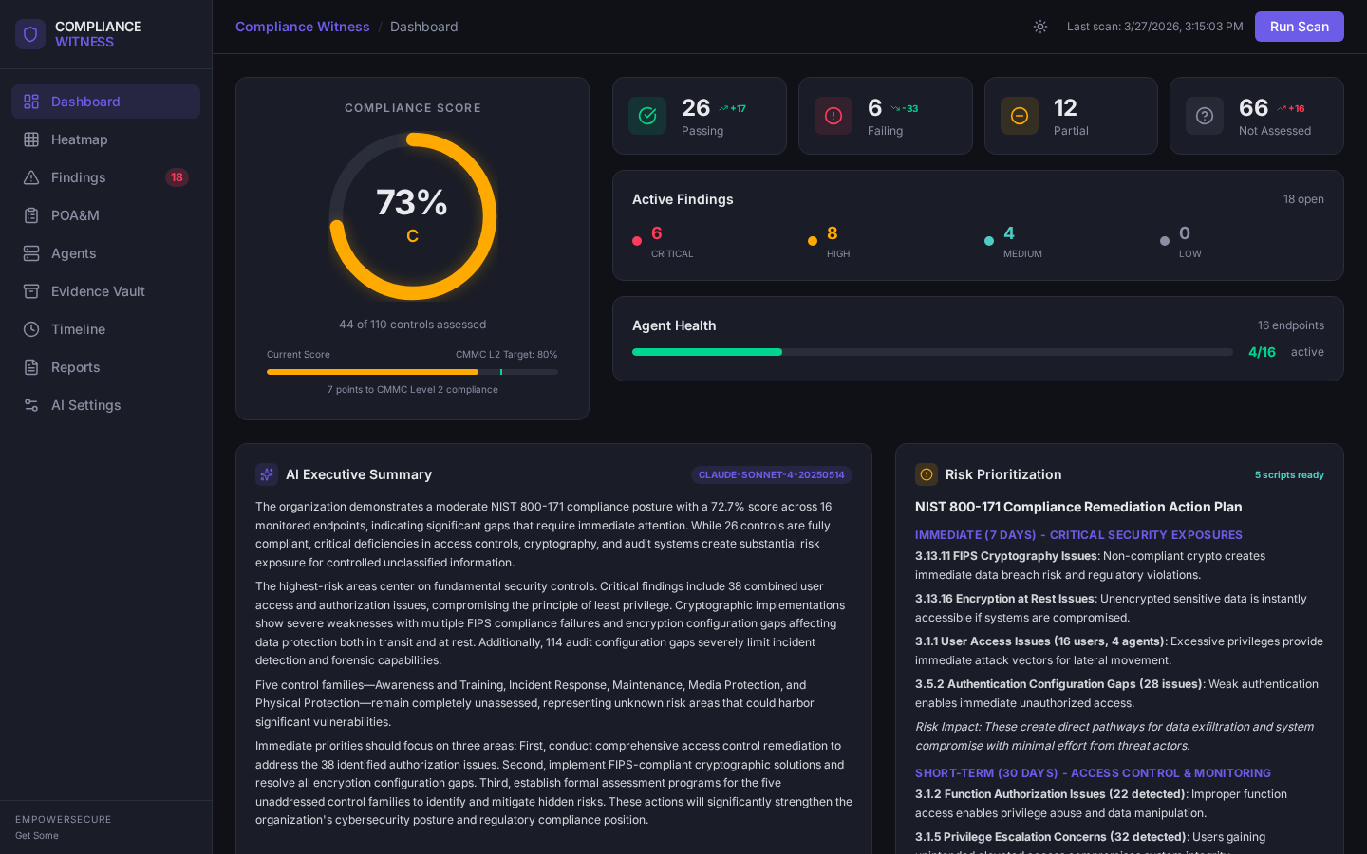
Task: Click the Risk Prioritization warning icon
Action: [926, 474]
